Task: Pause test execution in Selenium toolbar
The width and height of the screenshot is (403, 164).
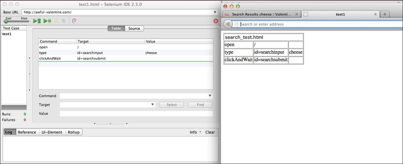Action: coord(56,21)
